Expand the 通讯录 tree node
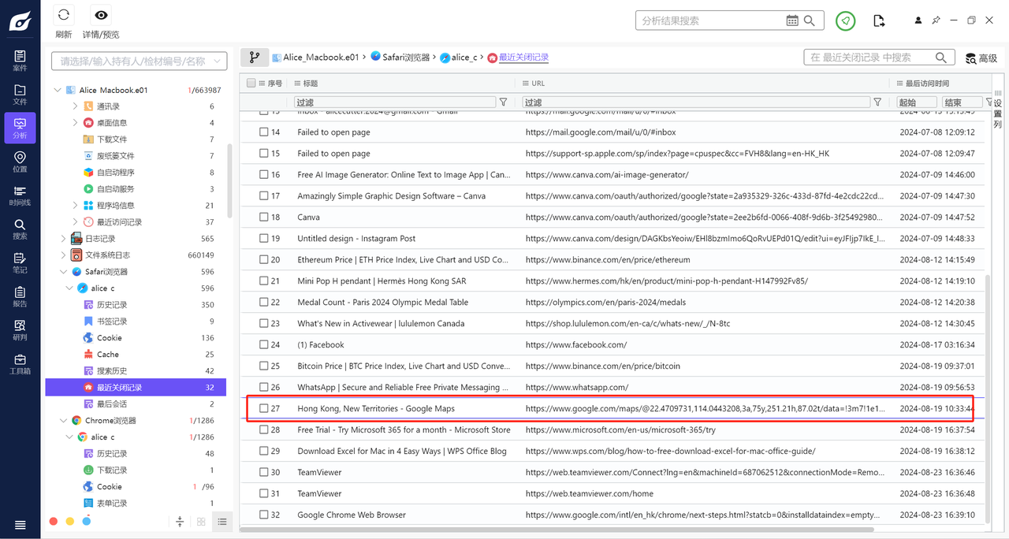 [75, 106]
